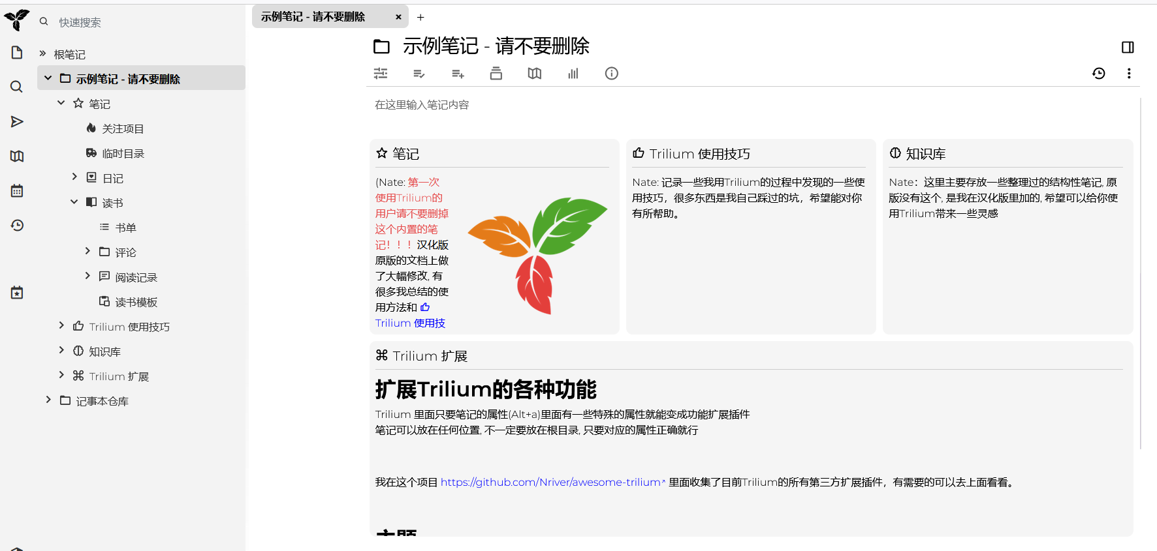Open the search notes icon in left bar
1157x551 pixels.
click(x=17, y=87)
